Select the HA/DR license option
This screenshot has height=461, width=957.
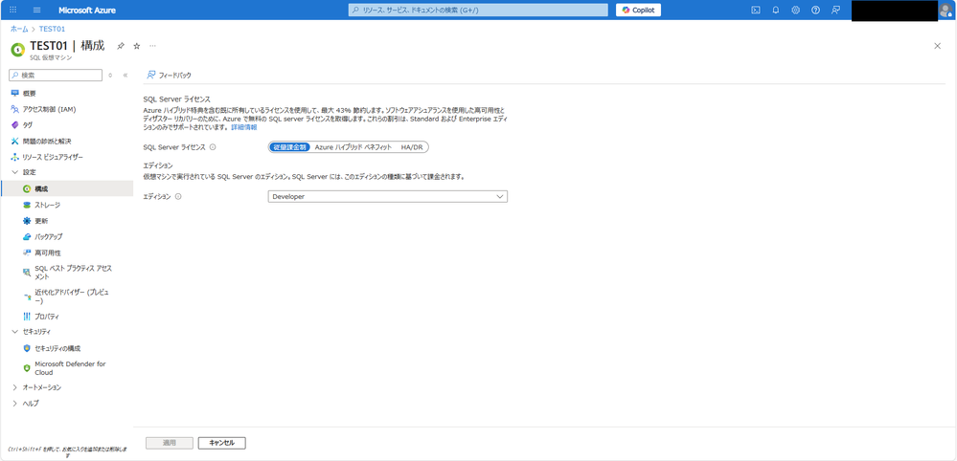tap(412, 147)
